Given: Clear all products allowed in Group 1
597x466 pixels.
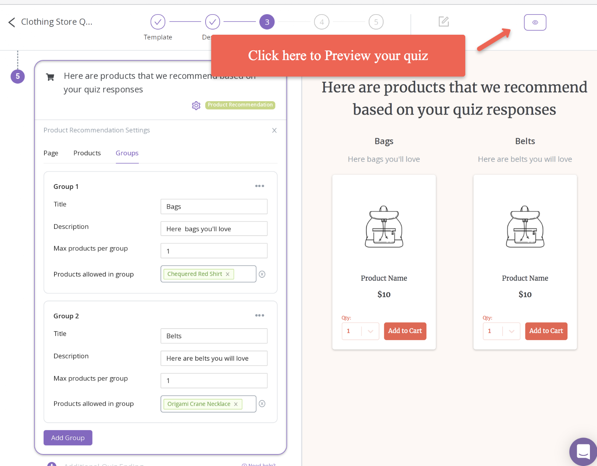Looking at the screenshot, I should [x=262, y=274].
